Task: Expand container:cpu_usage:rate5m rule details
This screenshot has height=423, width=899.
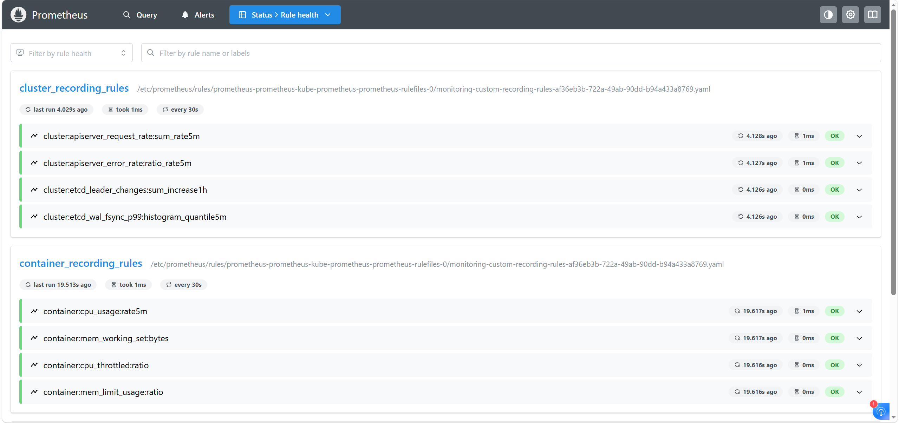Action: (x=859, y=311)
